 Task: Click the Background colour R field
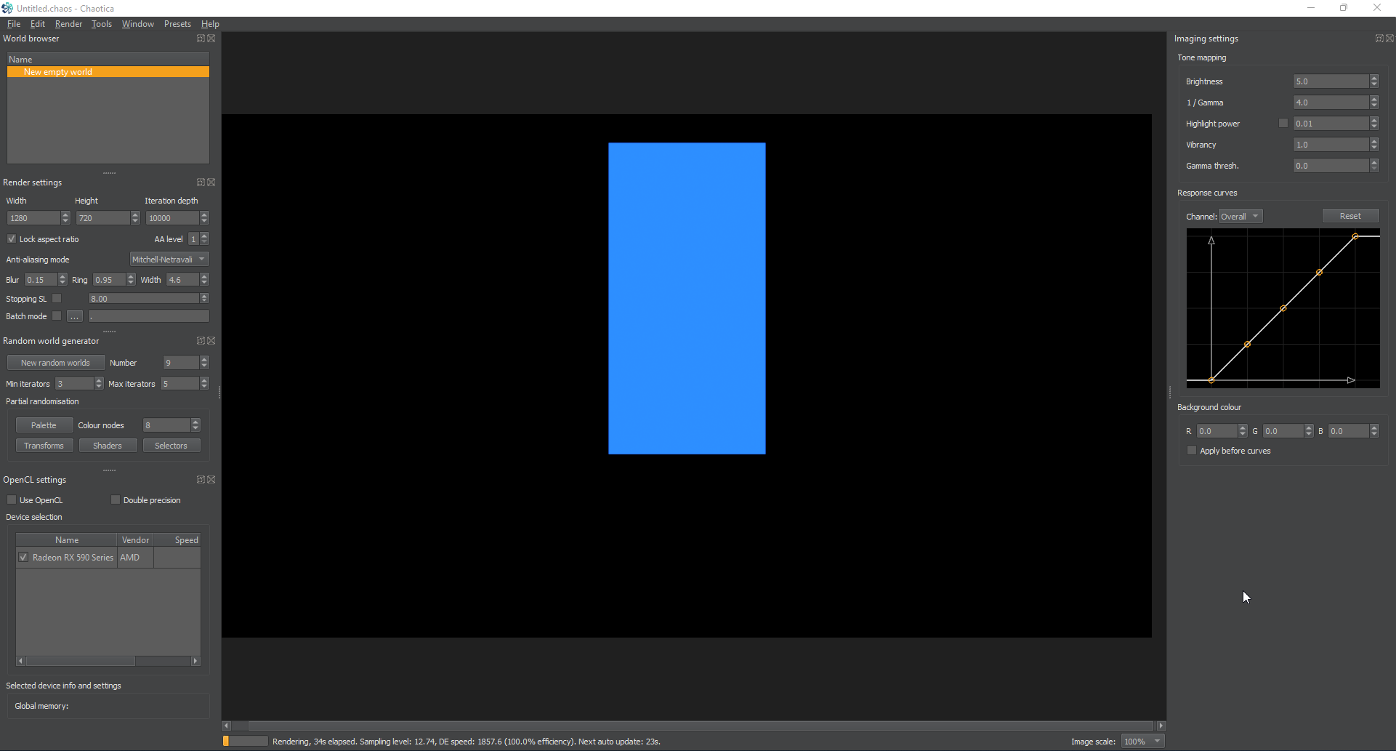[1217, 431]
